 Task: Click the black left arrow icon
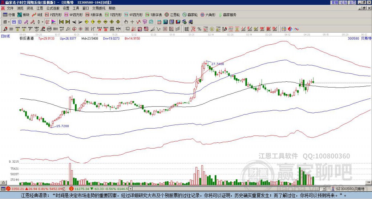74,22
